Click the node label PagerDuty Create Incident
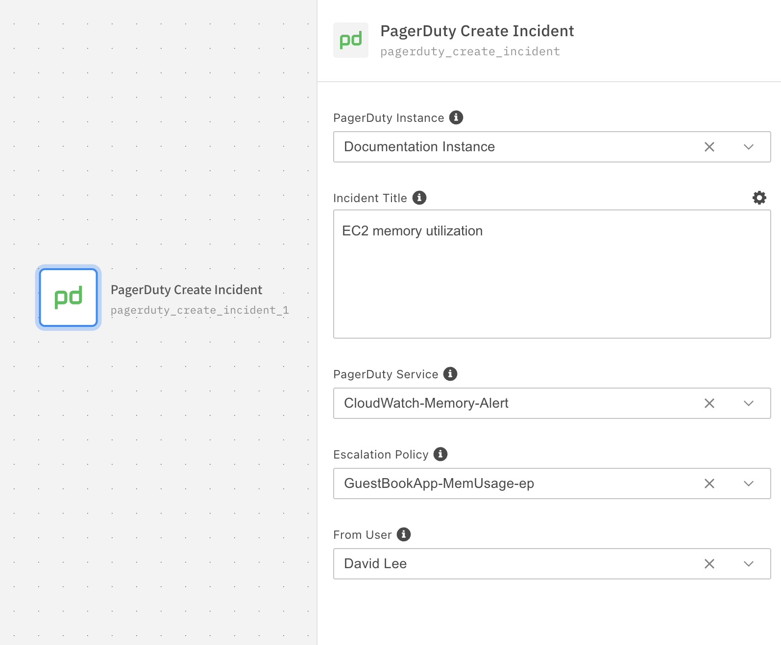Viewport: 781px width, 645px height. pyautogui.click(x=186, y=290)
